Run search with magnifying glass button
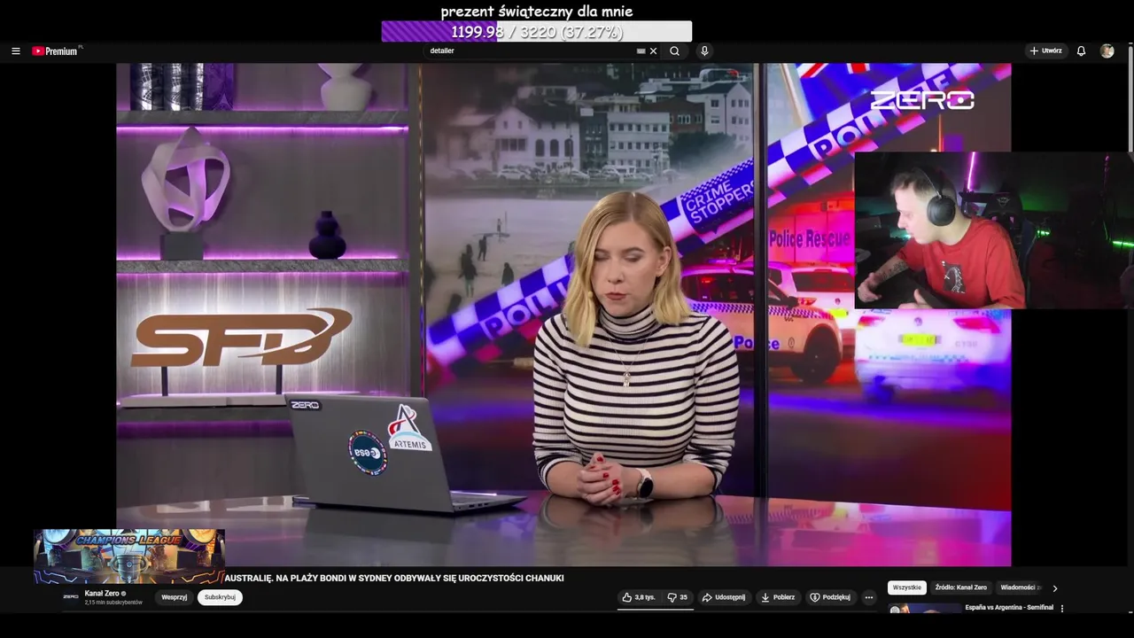This screenshot has height=638, width=1134. click(x=675, y=51)
